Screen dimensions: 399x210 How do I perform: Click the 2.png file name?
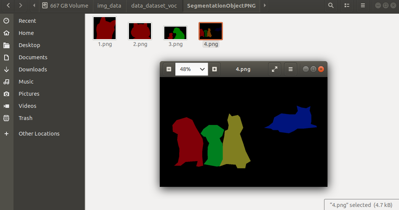(x=140, y=44)
